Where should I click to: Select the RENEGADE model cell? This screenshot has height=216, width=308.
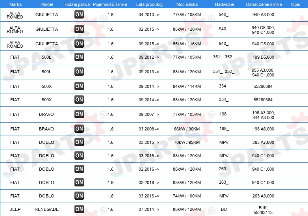click(x=47, y=209)
